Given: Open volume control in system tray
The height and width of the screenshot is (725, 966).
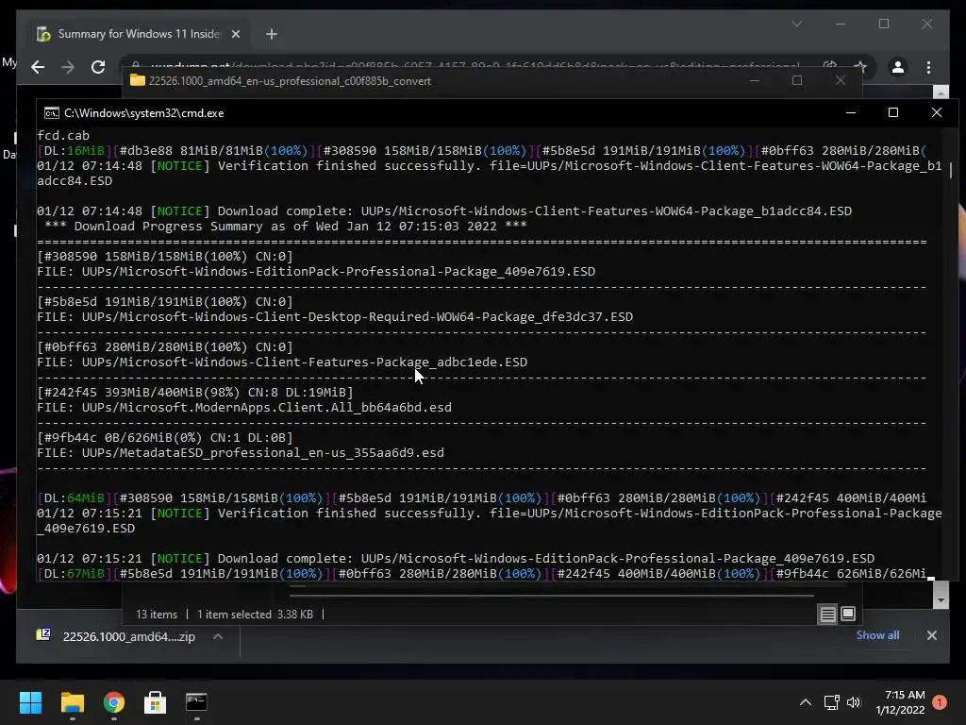Looking at the screenshot, I should (x=854, y=702).
